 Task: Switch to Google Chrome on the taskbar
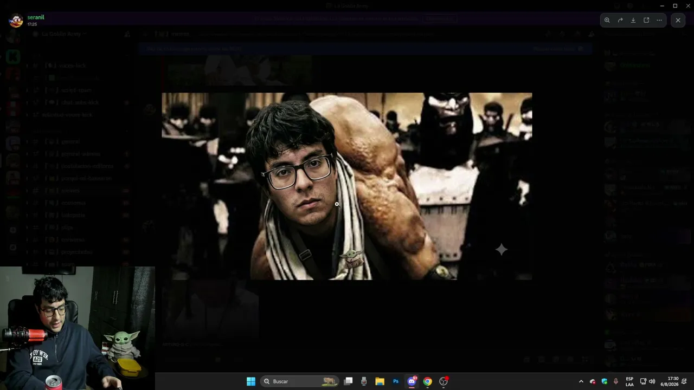pyautogui.click(x=427, y=381)
